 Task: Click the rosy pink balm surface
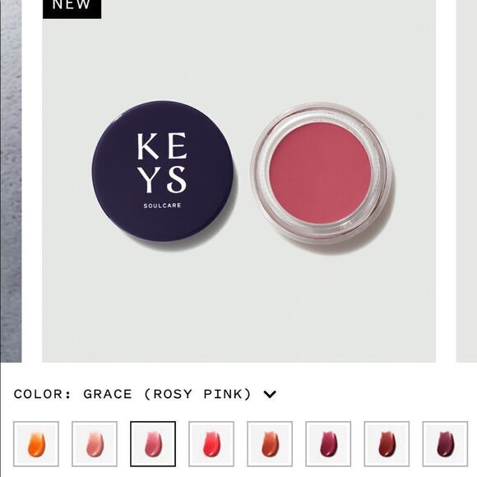pyautogui.click(x=321, y=174)
